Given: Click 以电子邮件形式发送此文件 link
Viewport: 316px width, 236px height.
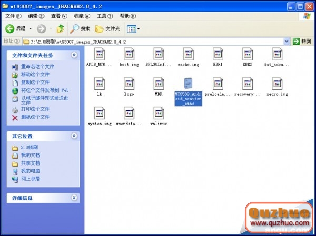Looking at the screenshot, I should tap(45, 100).
